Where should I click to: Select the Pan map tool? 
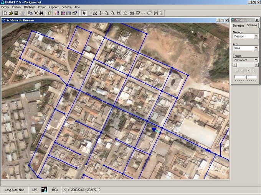[x=101, y=13]
